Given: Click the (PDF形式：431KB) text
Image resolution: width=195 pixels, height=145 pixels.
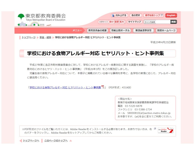Looking at the screenshot, I should coord(120,88).
